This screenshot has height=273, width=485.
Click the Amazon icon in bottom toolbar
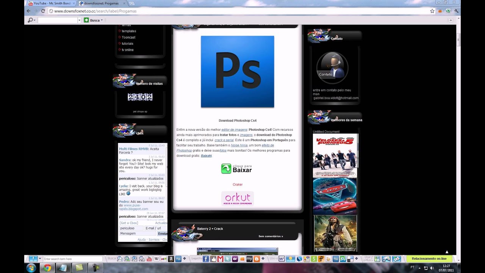171,259
